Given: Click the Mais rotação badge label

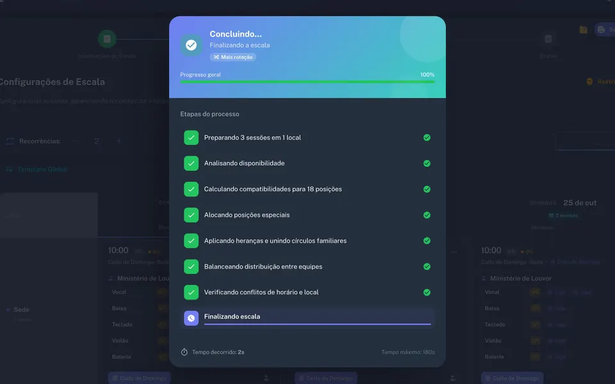Looking at the screenshot, I should (233, 57).
